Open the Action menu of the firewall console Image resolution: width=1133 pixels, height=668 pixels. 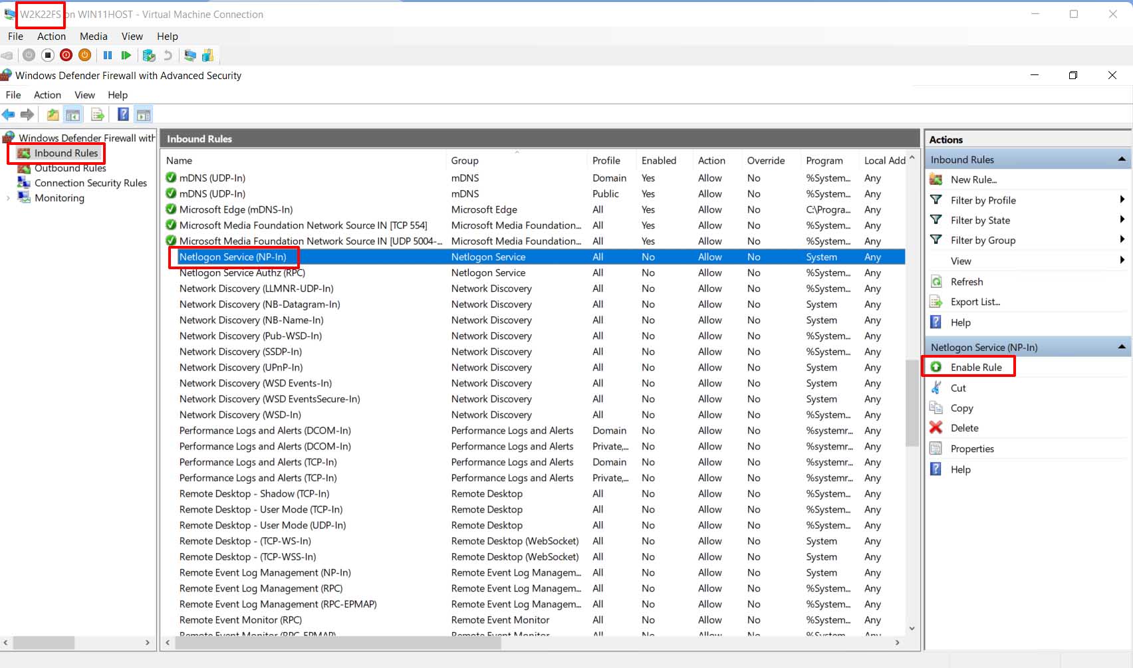pyautogui.click(x=47, y=95)
